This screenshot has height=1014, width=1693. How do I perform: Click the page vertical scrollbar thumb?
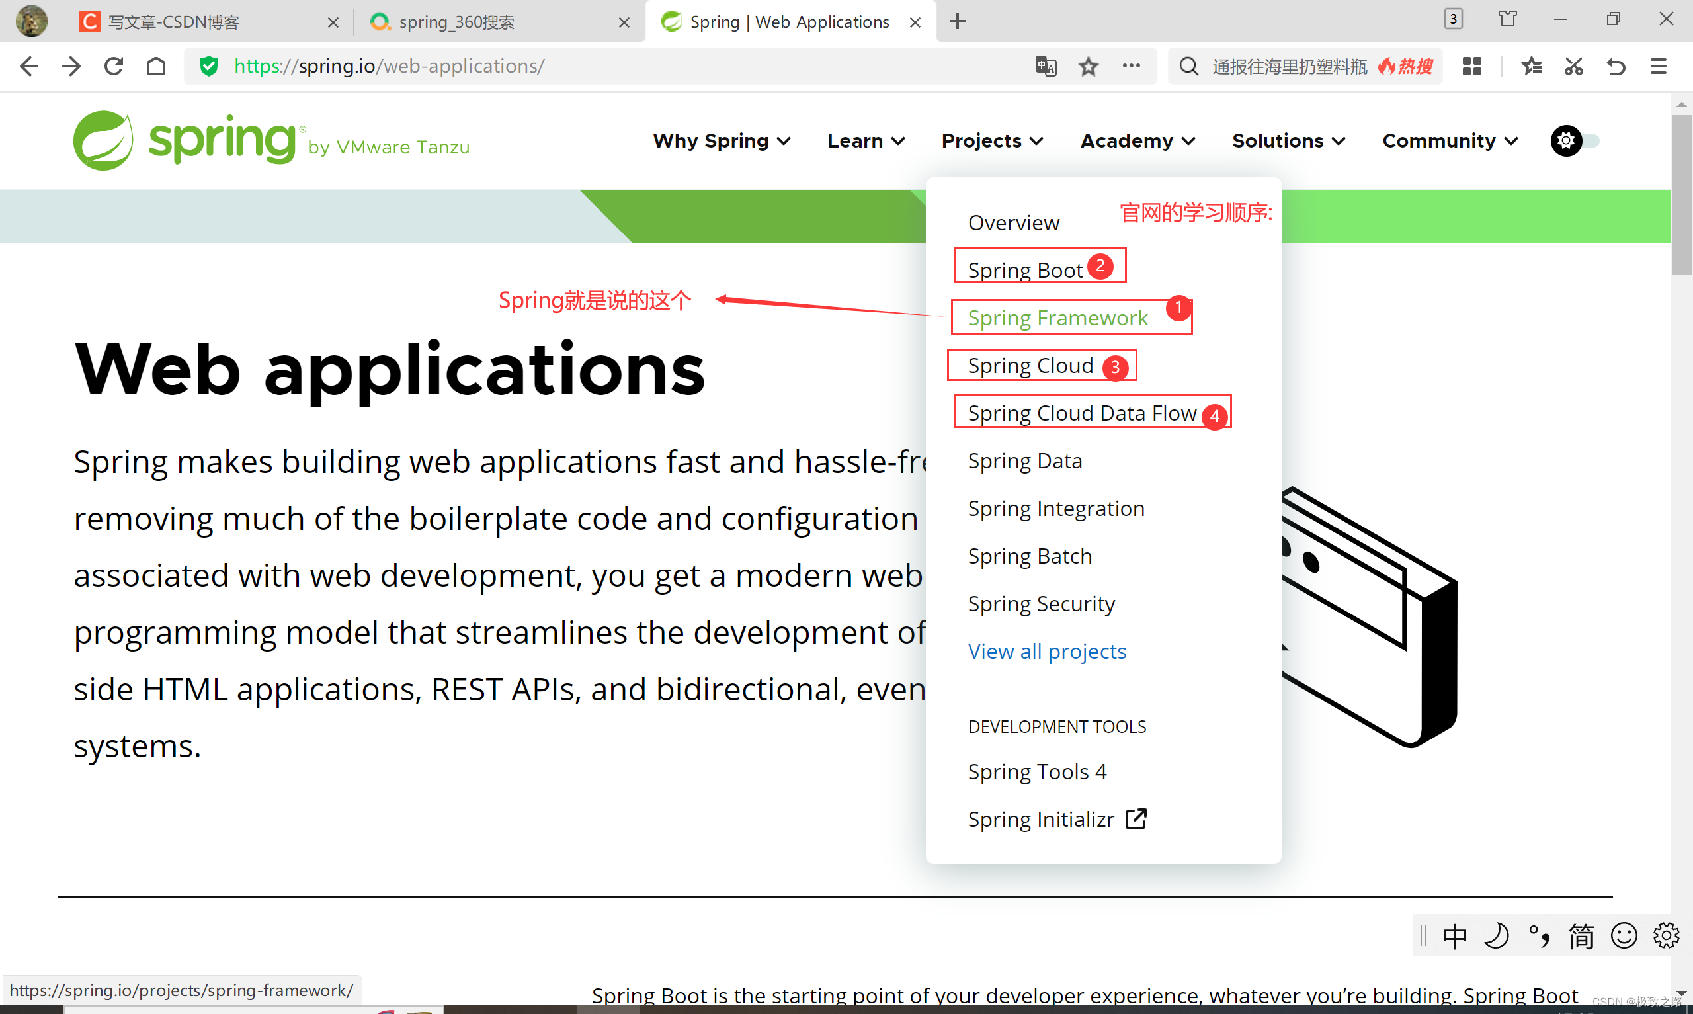pos(1681,194)
